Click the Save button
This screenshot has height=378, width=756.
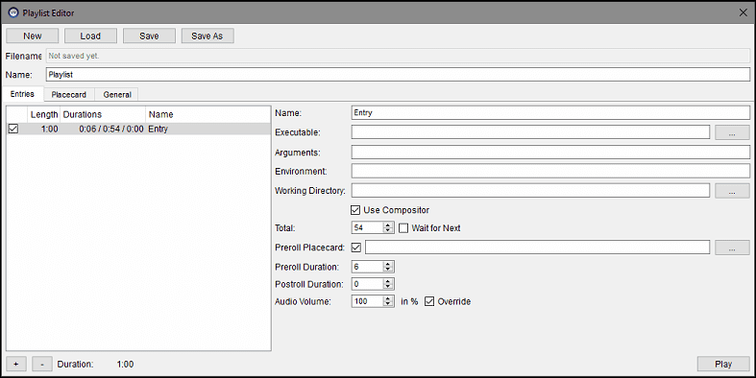(149, 35)
